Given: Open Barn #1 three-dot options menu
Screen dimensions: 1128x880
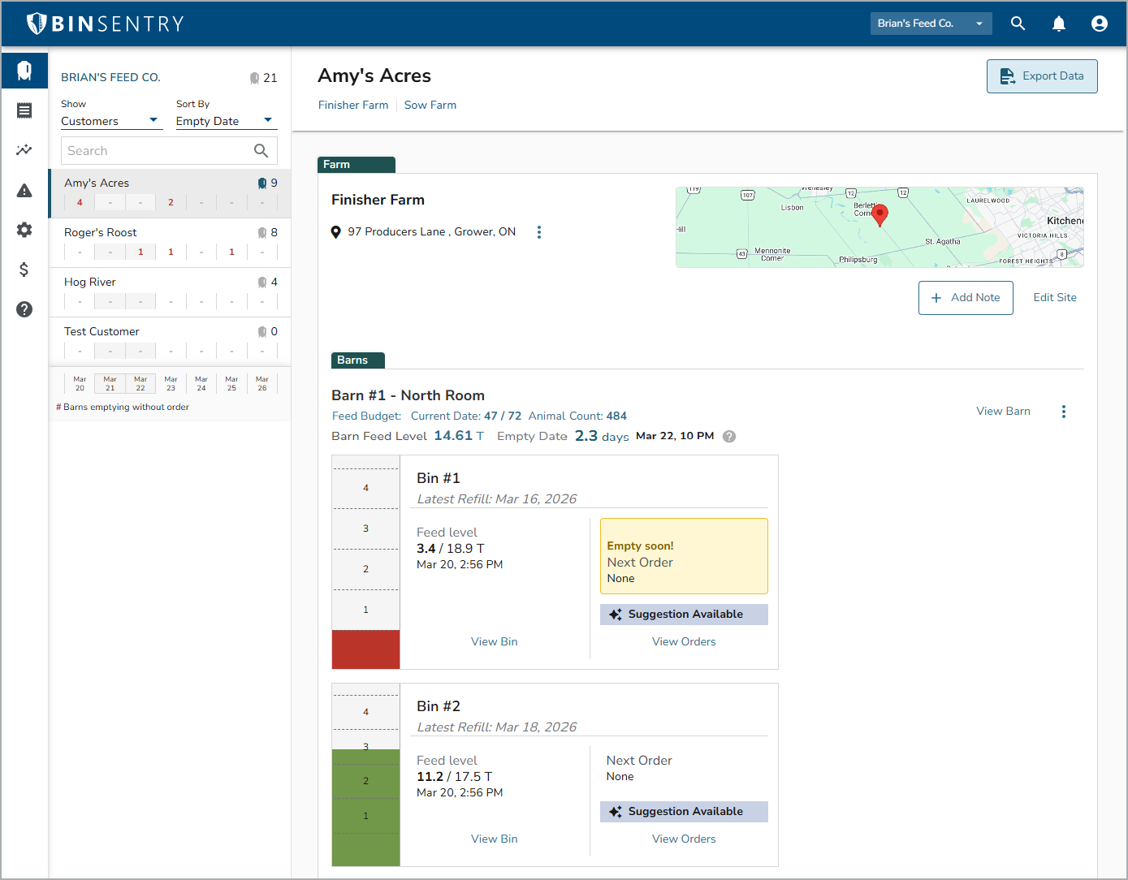Looking at the screenshot, I should 1063,412.
